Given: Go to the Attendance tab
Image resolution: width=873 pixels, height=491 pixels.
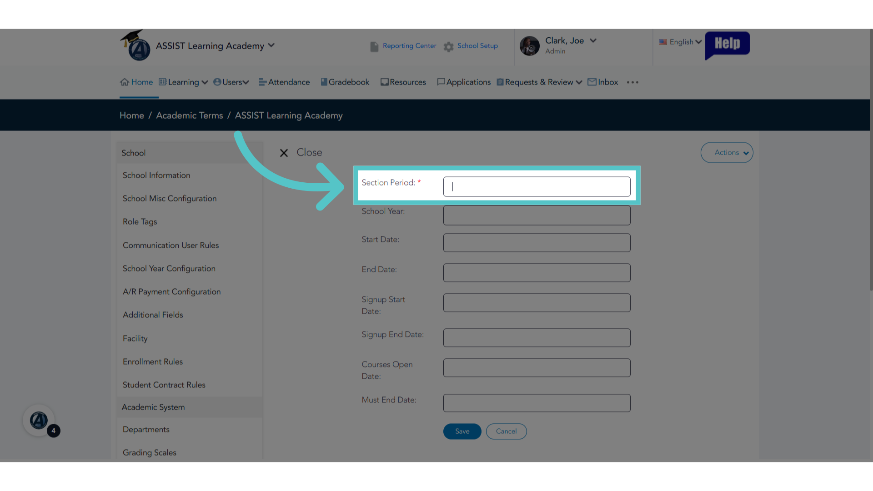Looking at the screenshot, I should coord(285,82).
